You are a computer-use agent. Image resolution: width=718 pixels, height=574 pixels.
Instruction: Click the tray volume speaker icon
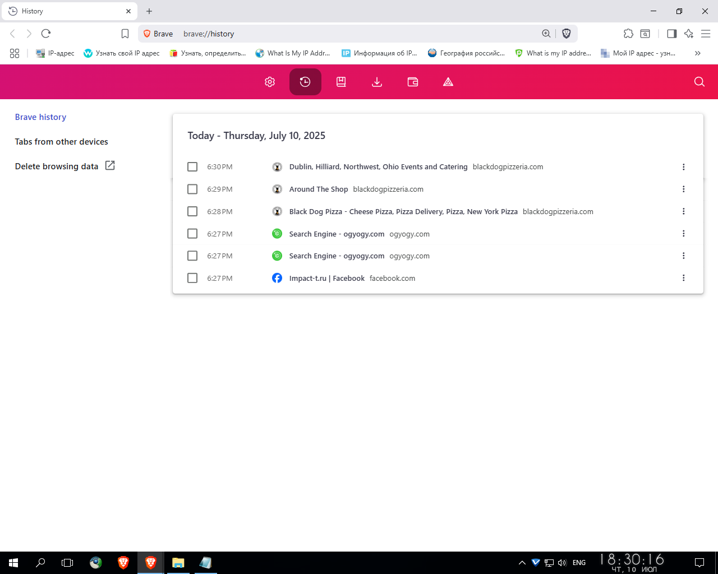pos(562,563)
